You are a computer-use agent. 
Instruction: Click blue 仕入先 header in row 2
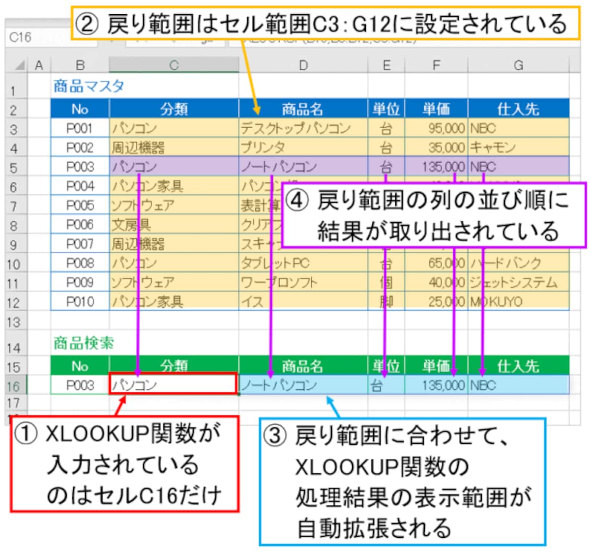coord(519,109)
